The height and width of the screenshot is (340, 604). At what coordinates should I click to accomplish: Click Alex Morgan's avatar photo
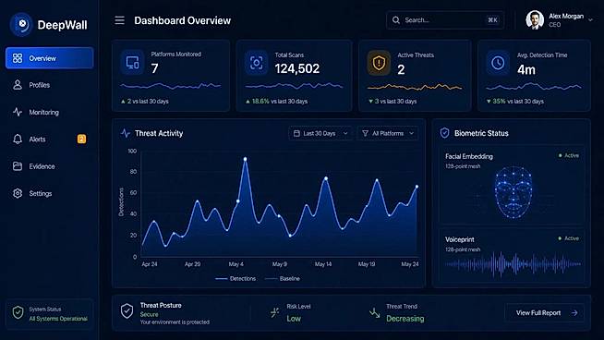coord(535,19)
